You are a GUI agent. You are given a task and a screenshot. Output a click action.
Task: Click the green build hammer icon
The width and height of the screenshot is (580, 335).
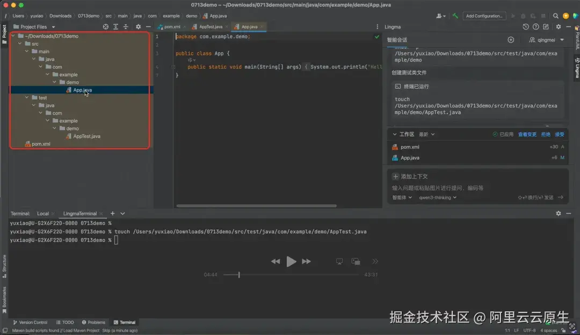click(x=455, y=16)
